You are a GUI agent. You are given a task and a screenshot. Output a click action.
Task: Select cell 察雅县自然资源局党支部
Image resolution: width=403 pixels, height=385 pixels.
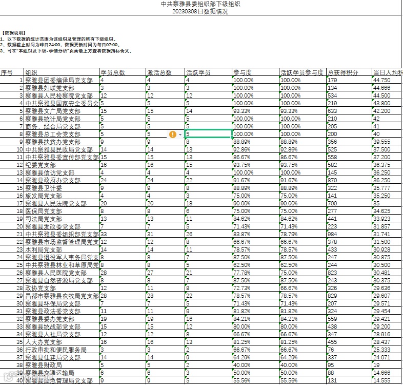[x=62, y=280]
